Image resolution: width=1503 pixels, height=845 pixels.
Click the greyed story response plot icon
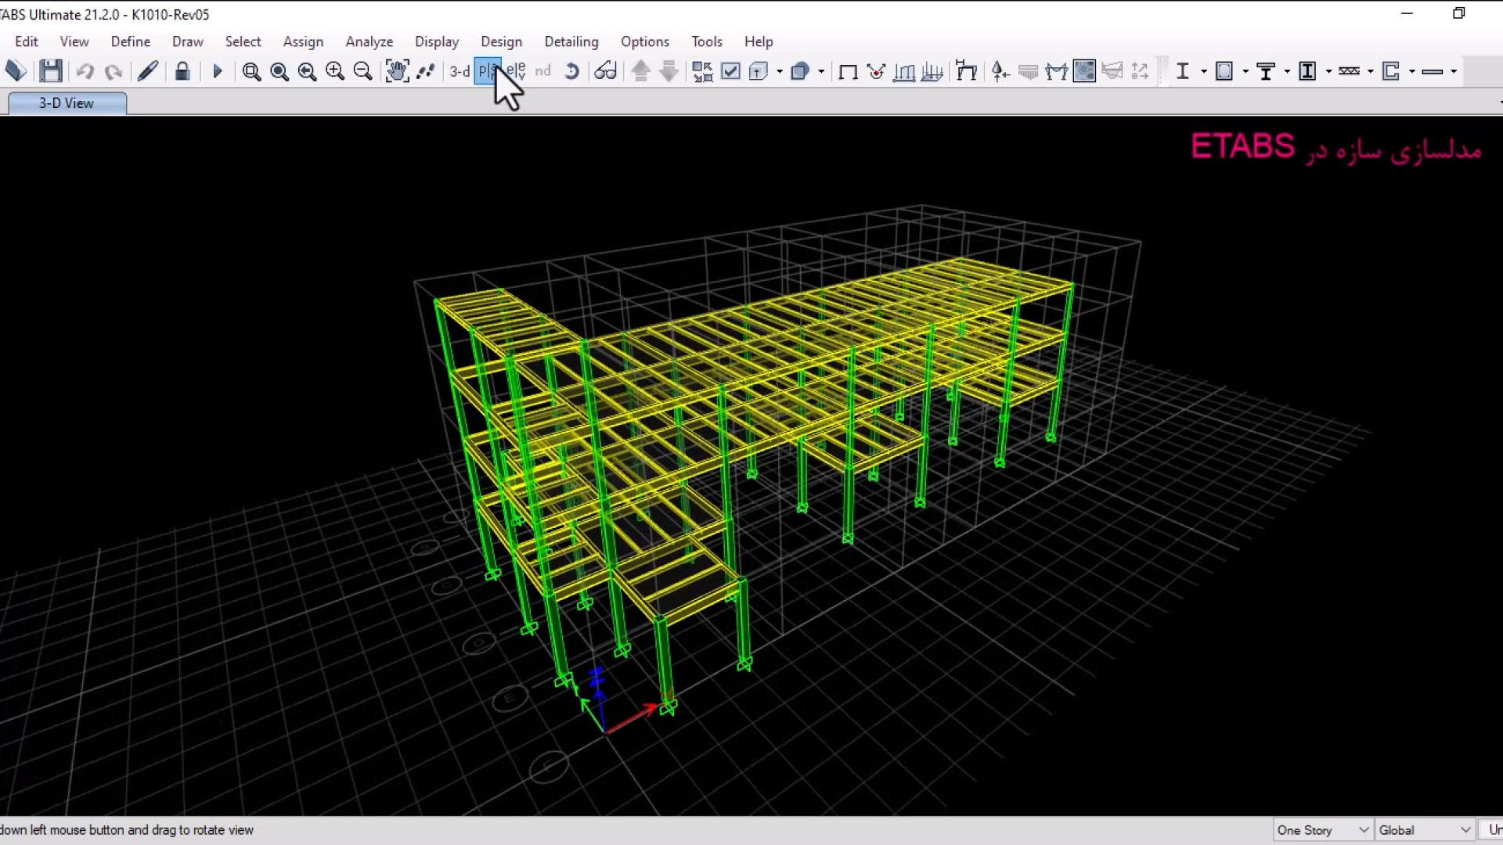pyautogui.click(x=1141, y=72)
